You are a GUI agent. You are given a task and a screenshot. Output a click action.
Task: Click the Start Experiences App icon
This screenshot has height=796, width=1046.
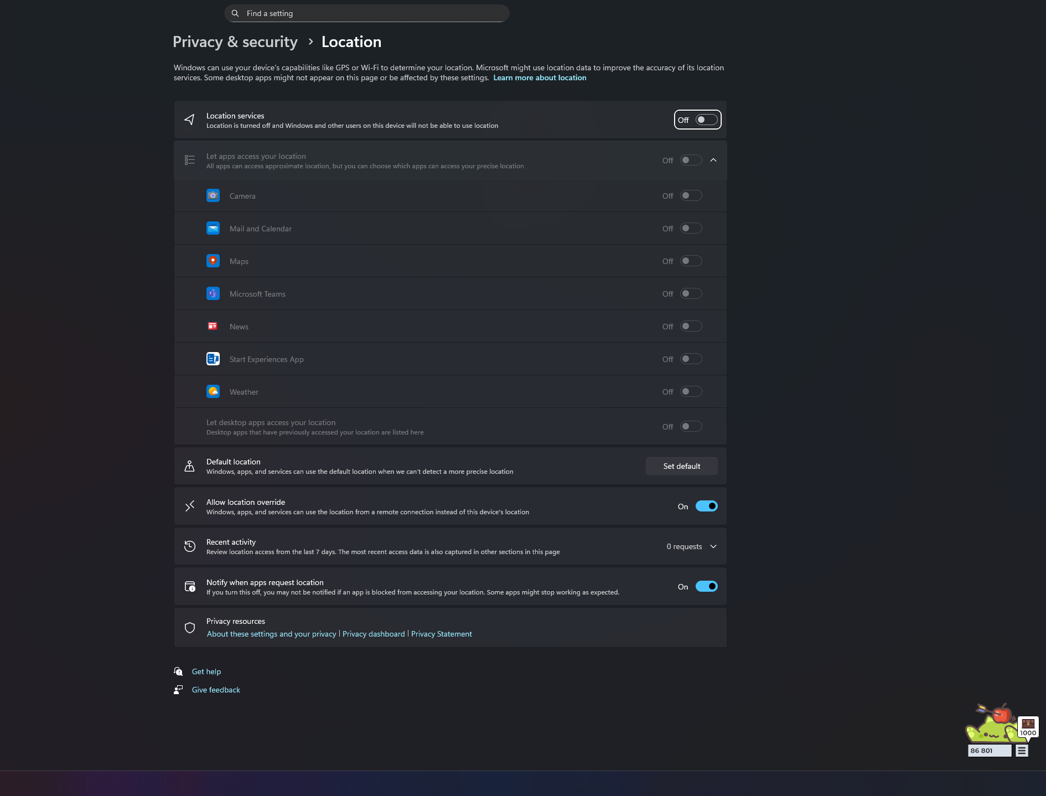click(x=213, y=359)
